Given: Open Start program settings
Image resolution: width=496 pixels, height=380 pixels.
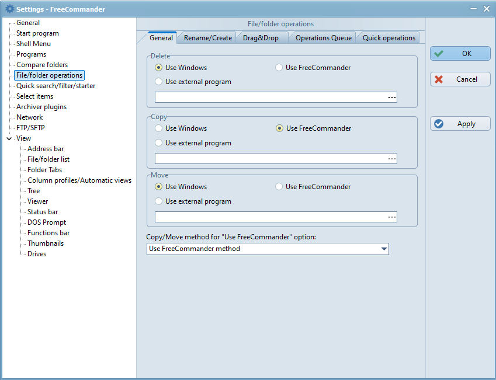Looking at the screenshot, I should coord(37,33).
